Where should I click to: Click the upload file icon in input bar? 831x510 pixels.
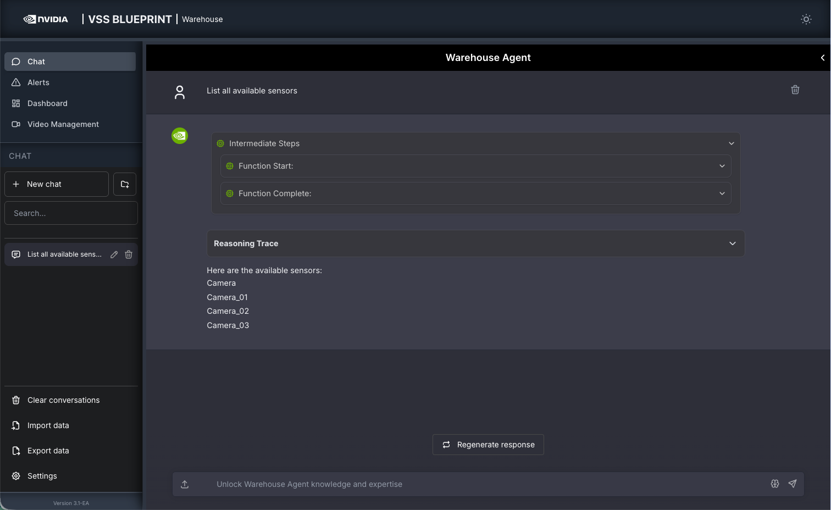pos(185,484)
